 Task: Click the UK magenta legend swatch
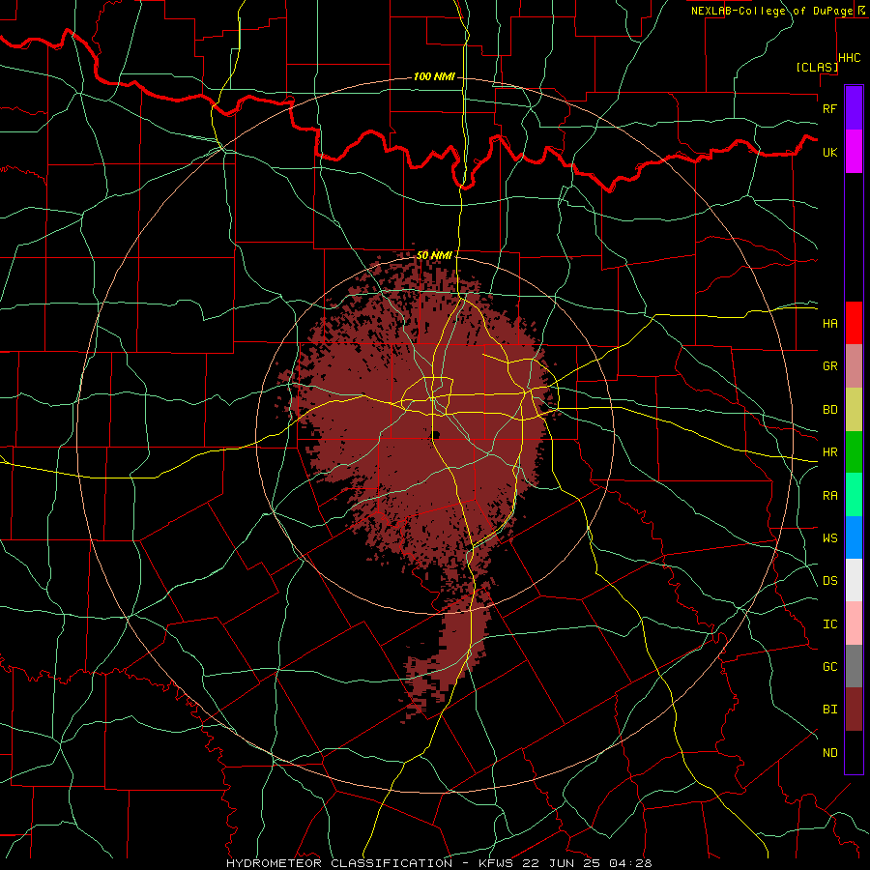tap(854, 152)
